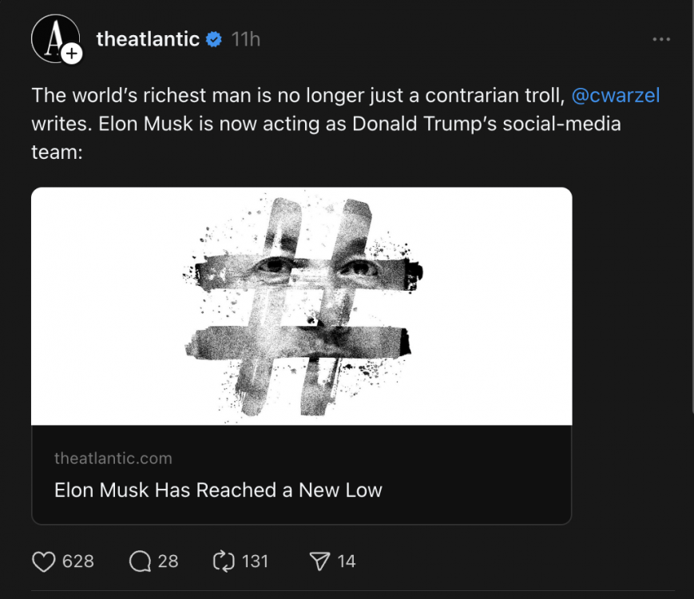The width and height of the screenshot is (694, 599).
Task: Open replies with the comment bubble icon
Action: point(140,561)
